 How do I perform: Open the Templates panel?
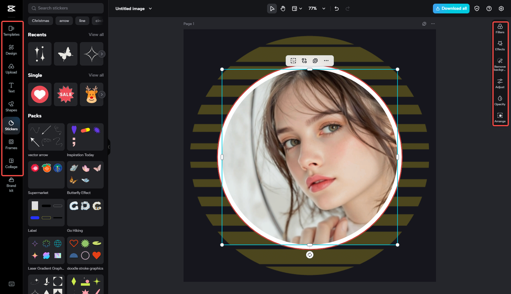[x=12, y=30]
